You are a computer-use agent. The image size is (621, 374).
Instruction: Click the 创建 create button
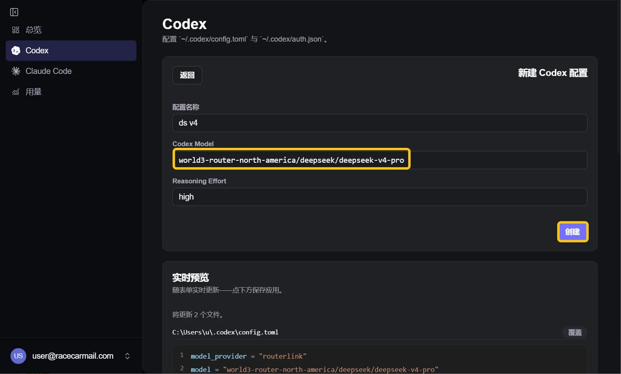tap(573, 232)
